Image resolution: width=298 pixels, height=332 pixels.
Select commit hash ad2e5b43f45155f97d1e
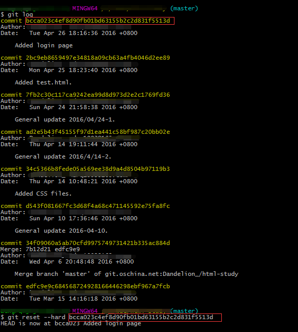point(98,132)
